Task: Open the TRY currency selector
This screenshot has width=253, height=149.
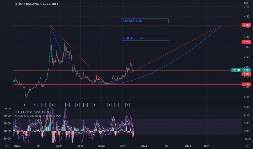Action: tap(246, 3)
